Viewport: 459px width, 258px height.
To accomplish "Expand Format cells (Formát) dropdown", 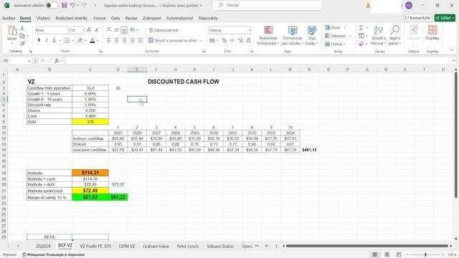I will coord(344,44).
